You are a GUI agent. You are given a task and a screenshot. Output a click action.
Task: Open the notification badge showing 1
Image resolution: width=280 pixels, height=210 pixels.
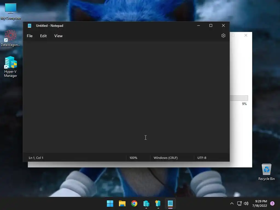272,203
